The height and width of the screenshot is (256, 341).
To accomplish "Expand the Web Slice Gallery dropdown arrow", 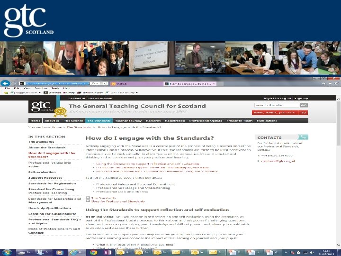I will tap(137, 93).
